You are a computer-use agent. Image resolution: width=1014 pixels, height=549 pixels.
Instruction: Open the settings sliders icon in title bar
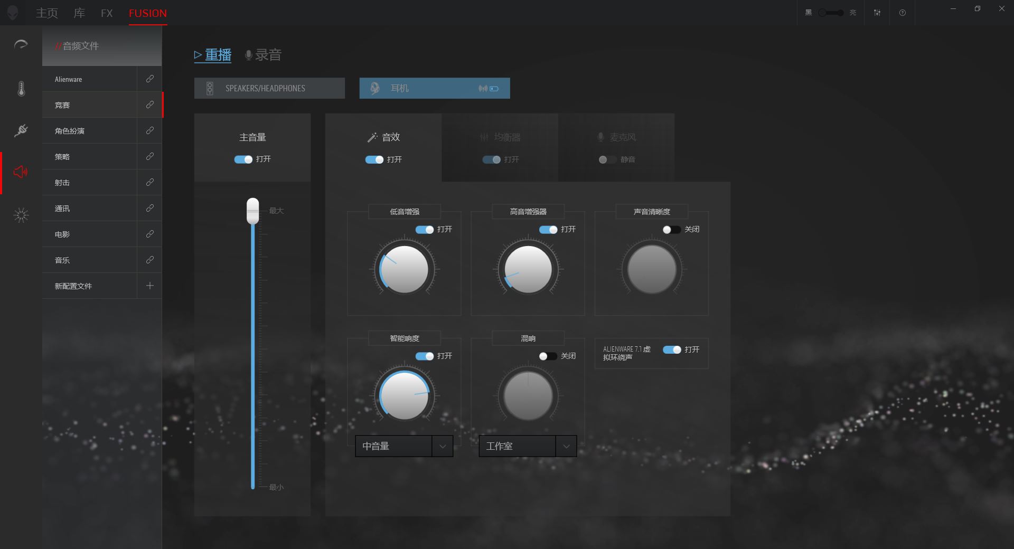(x=877, y=13)
